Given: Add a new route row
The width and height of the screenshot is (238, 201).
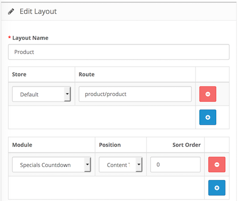Looking at the screenshot, I should click(208, 117).
